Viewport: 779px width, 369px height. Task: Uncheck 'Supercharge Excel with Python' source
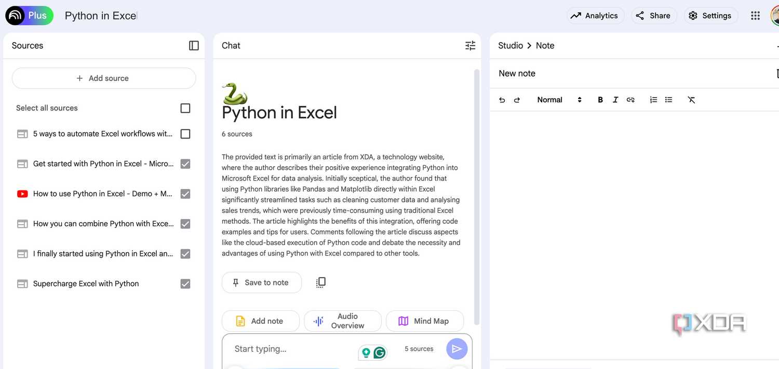click(x=185, y=284)
